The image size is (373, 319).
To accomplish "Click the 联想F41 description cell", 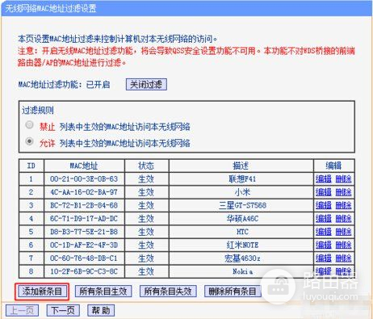I will pyautogui.click(x=241, y=179).
